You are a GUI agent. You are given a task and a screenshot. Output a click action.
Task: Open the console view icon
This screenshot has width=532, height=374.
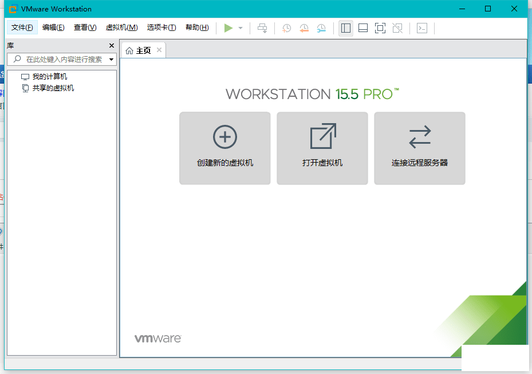tap(422, 28)
